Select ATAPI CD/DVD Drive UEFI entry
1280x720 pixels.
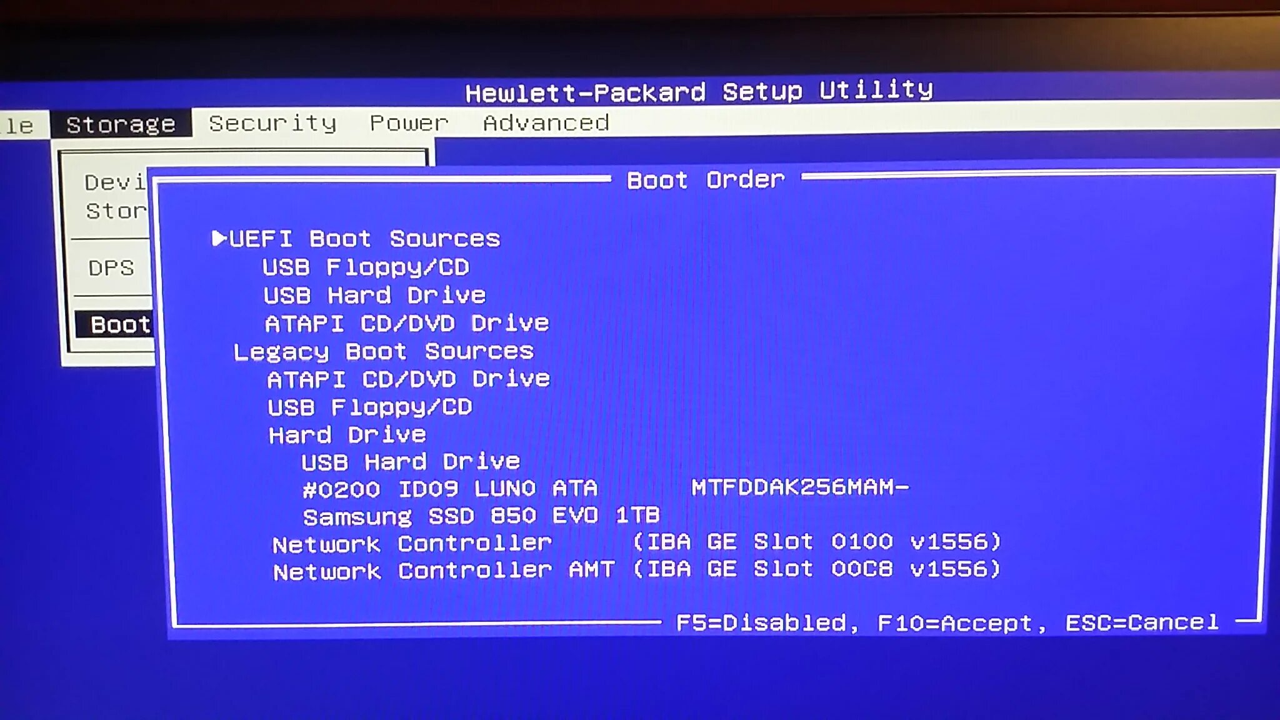[x=406, y=322]
